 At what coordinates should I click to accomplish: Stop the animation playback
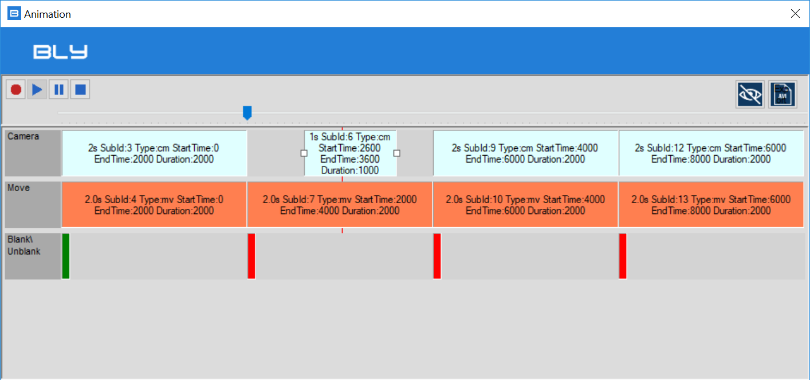click(80, 89)
